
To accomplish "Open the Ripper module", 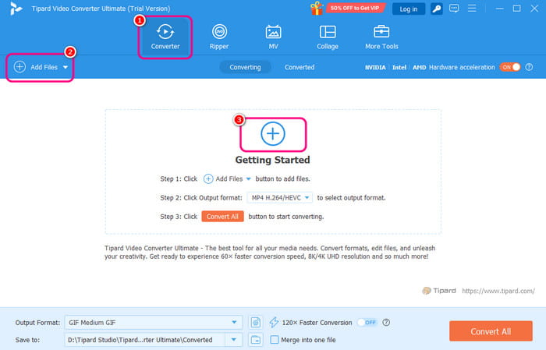I will pos(220,37).
